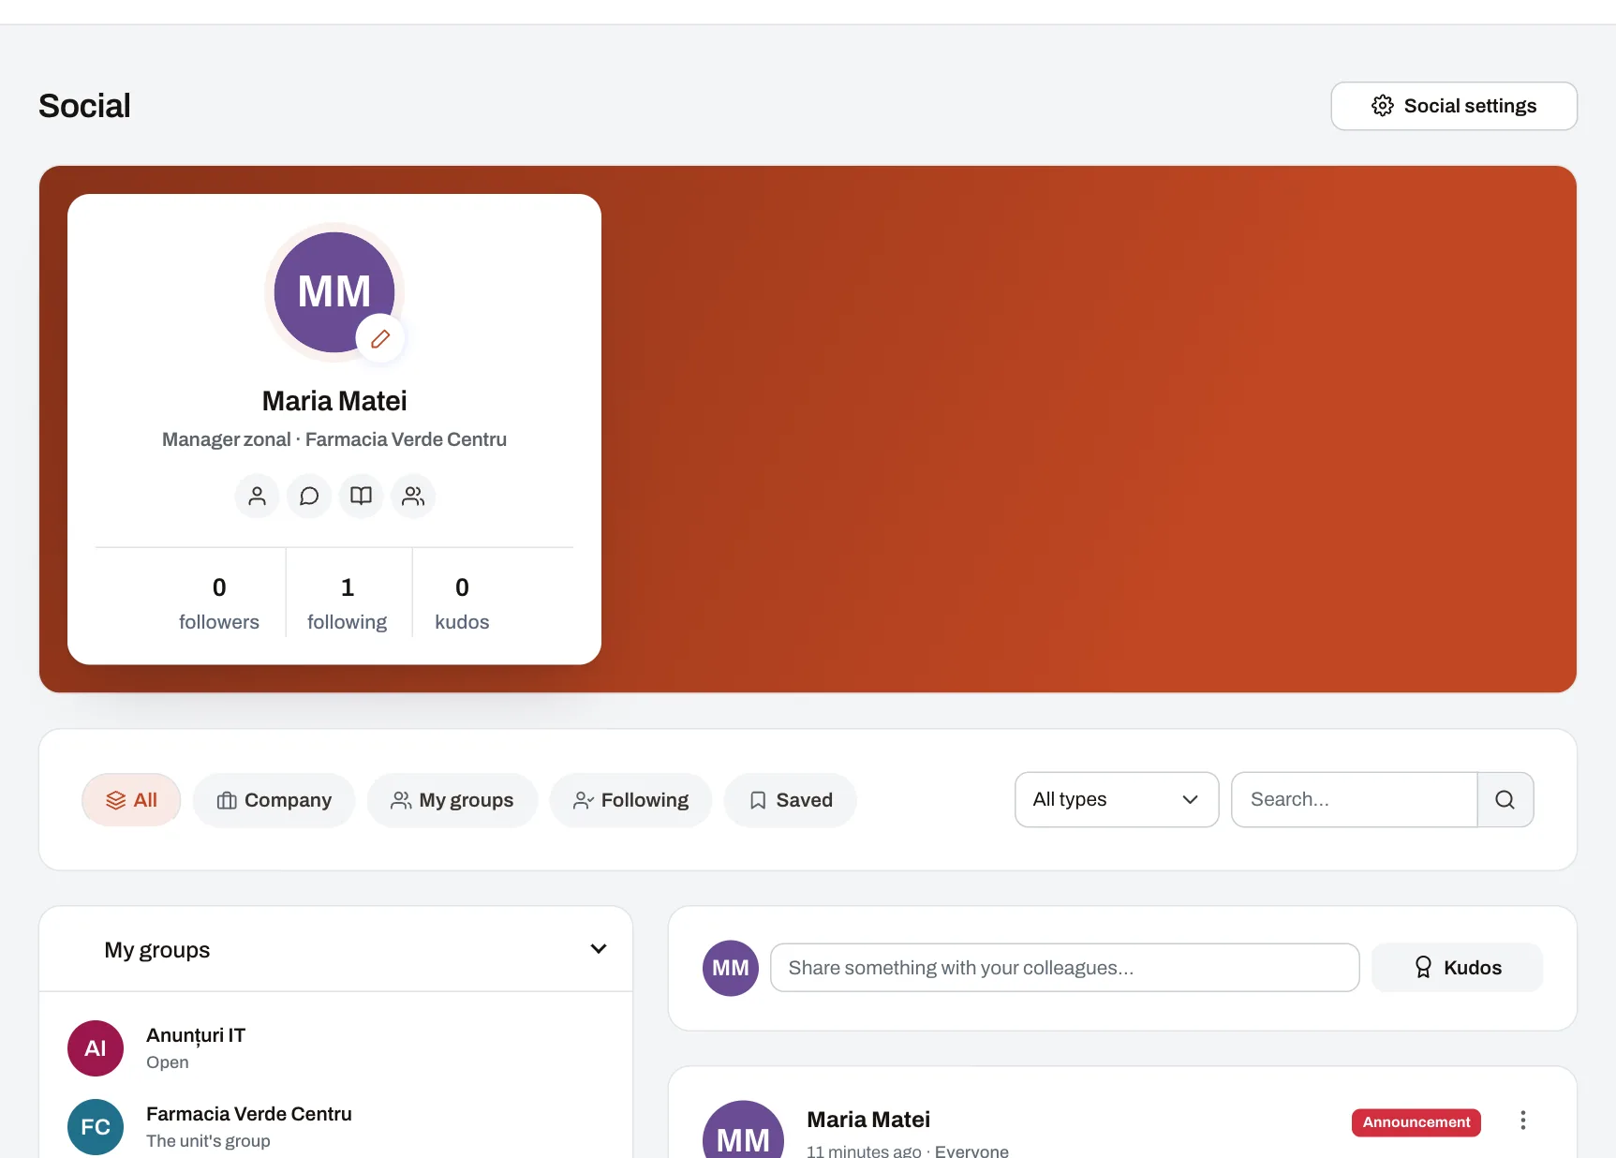Open the book icon on profile card
Screen dimensions: 1616x1158
click(x=361, y=496)
